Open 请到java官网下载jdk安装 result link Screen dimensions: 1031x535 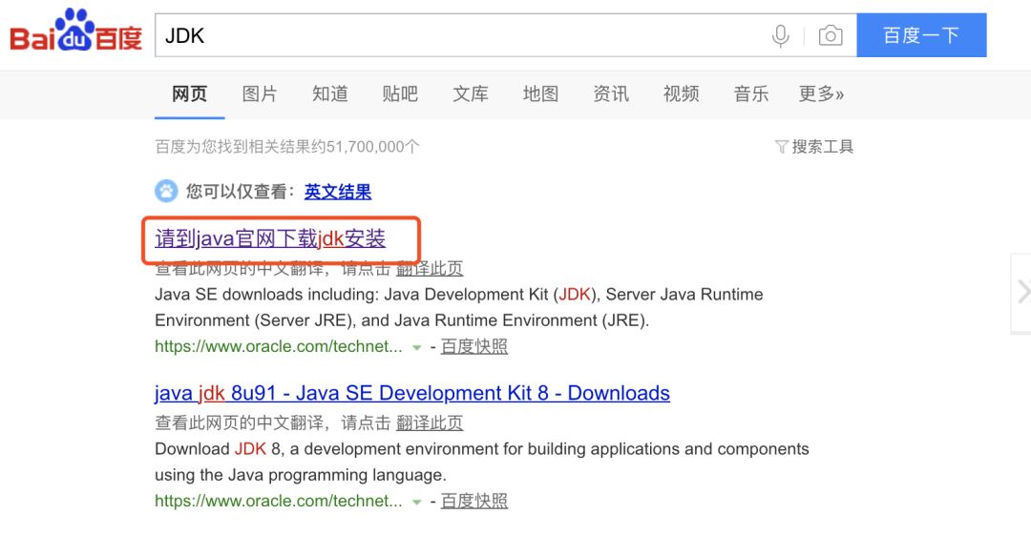coord(270,238)
